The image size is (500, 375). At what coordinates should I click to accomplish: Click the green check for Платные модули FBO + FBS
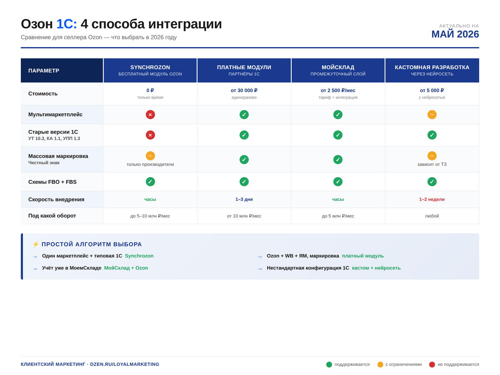(244, 182)
